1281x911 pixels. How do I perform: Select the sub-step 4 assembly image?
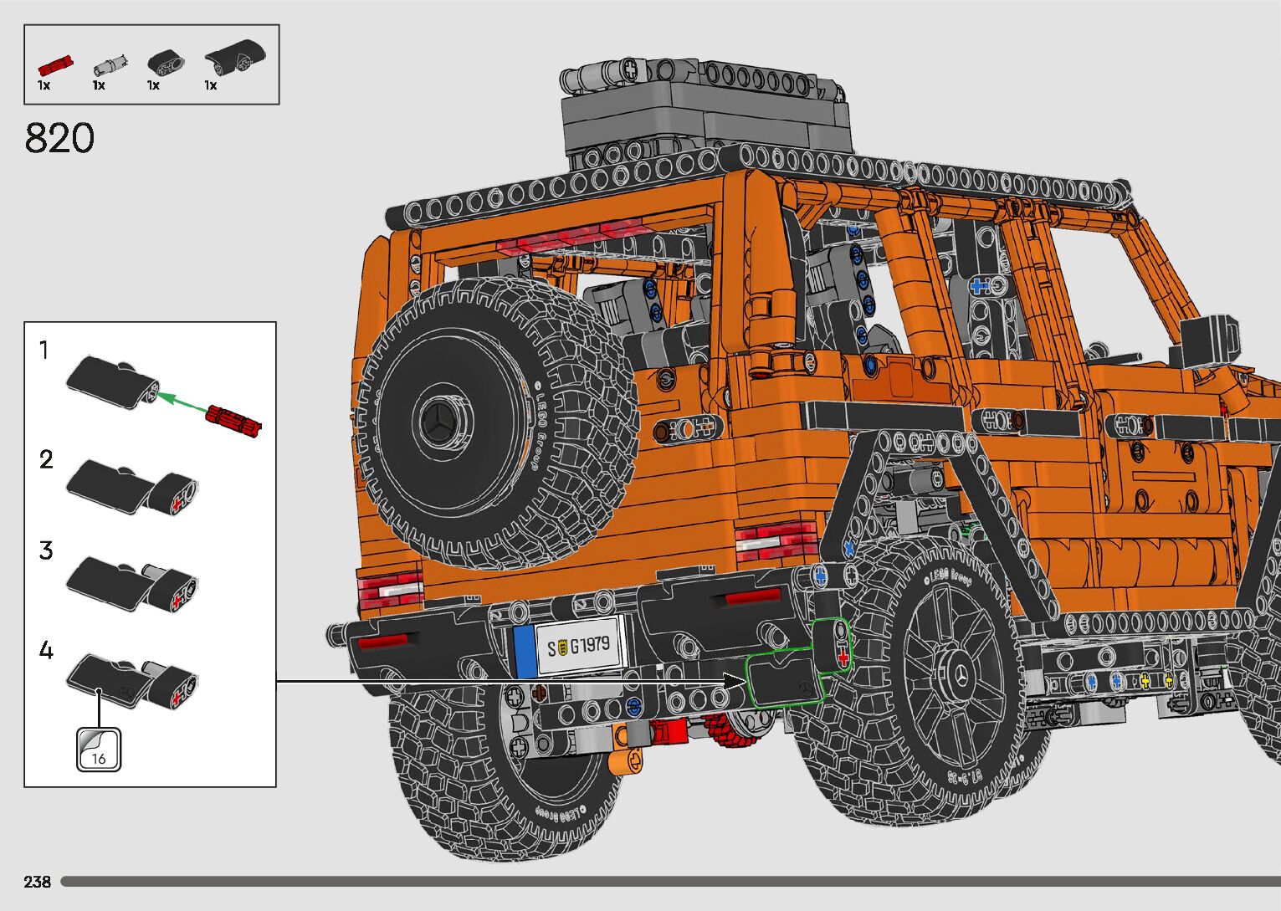pos(132,678)
